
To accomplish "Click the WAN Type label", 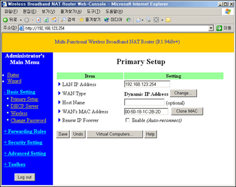I will pos(74,93).
